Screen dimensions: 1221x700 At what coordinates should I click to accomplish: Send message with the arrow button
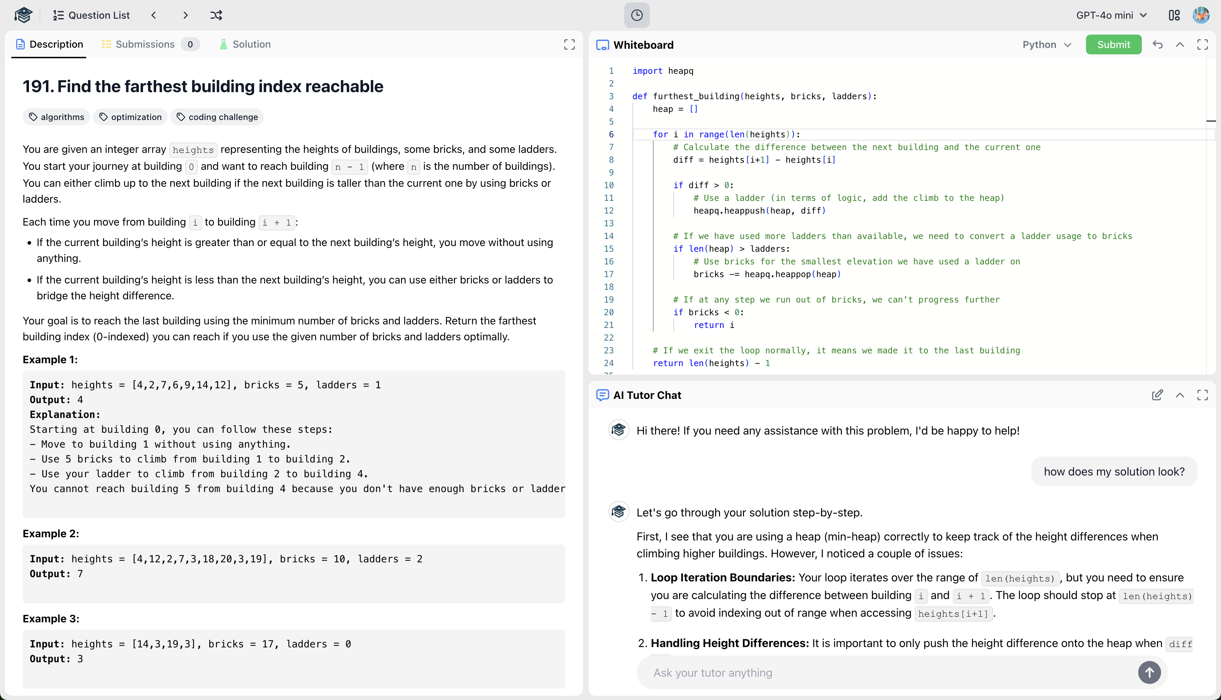(1149, 672)
